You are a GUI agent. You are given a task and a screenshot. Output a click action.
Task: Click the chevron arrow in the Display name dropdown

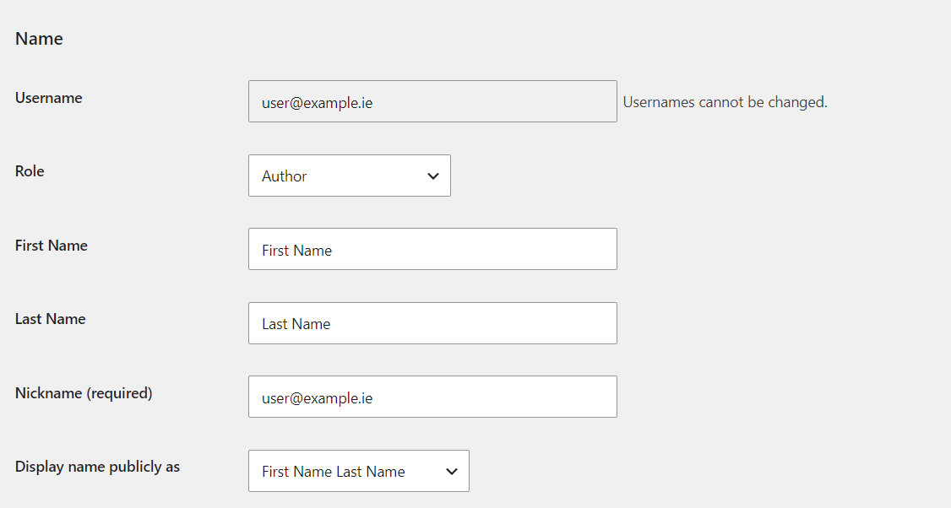coord(452,472)
